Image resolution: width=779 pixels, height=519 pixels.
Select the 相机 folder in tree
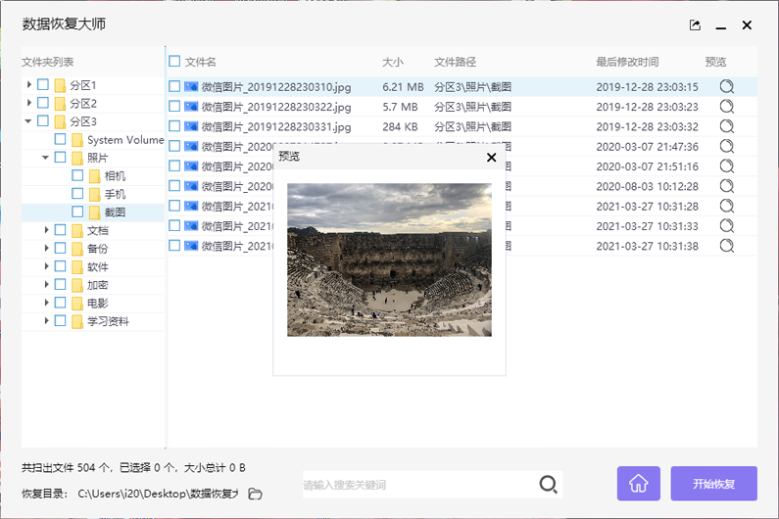tap(115, 176)
